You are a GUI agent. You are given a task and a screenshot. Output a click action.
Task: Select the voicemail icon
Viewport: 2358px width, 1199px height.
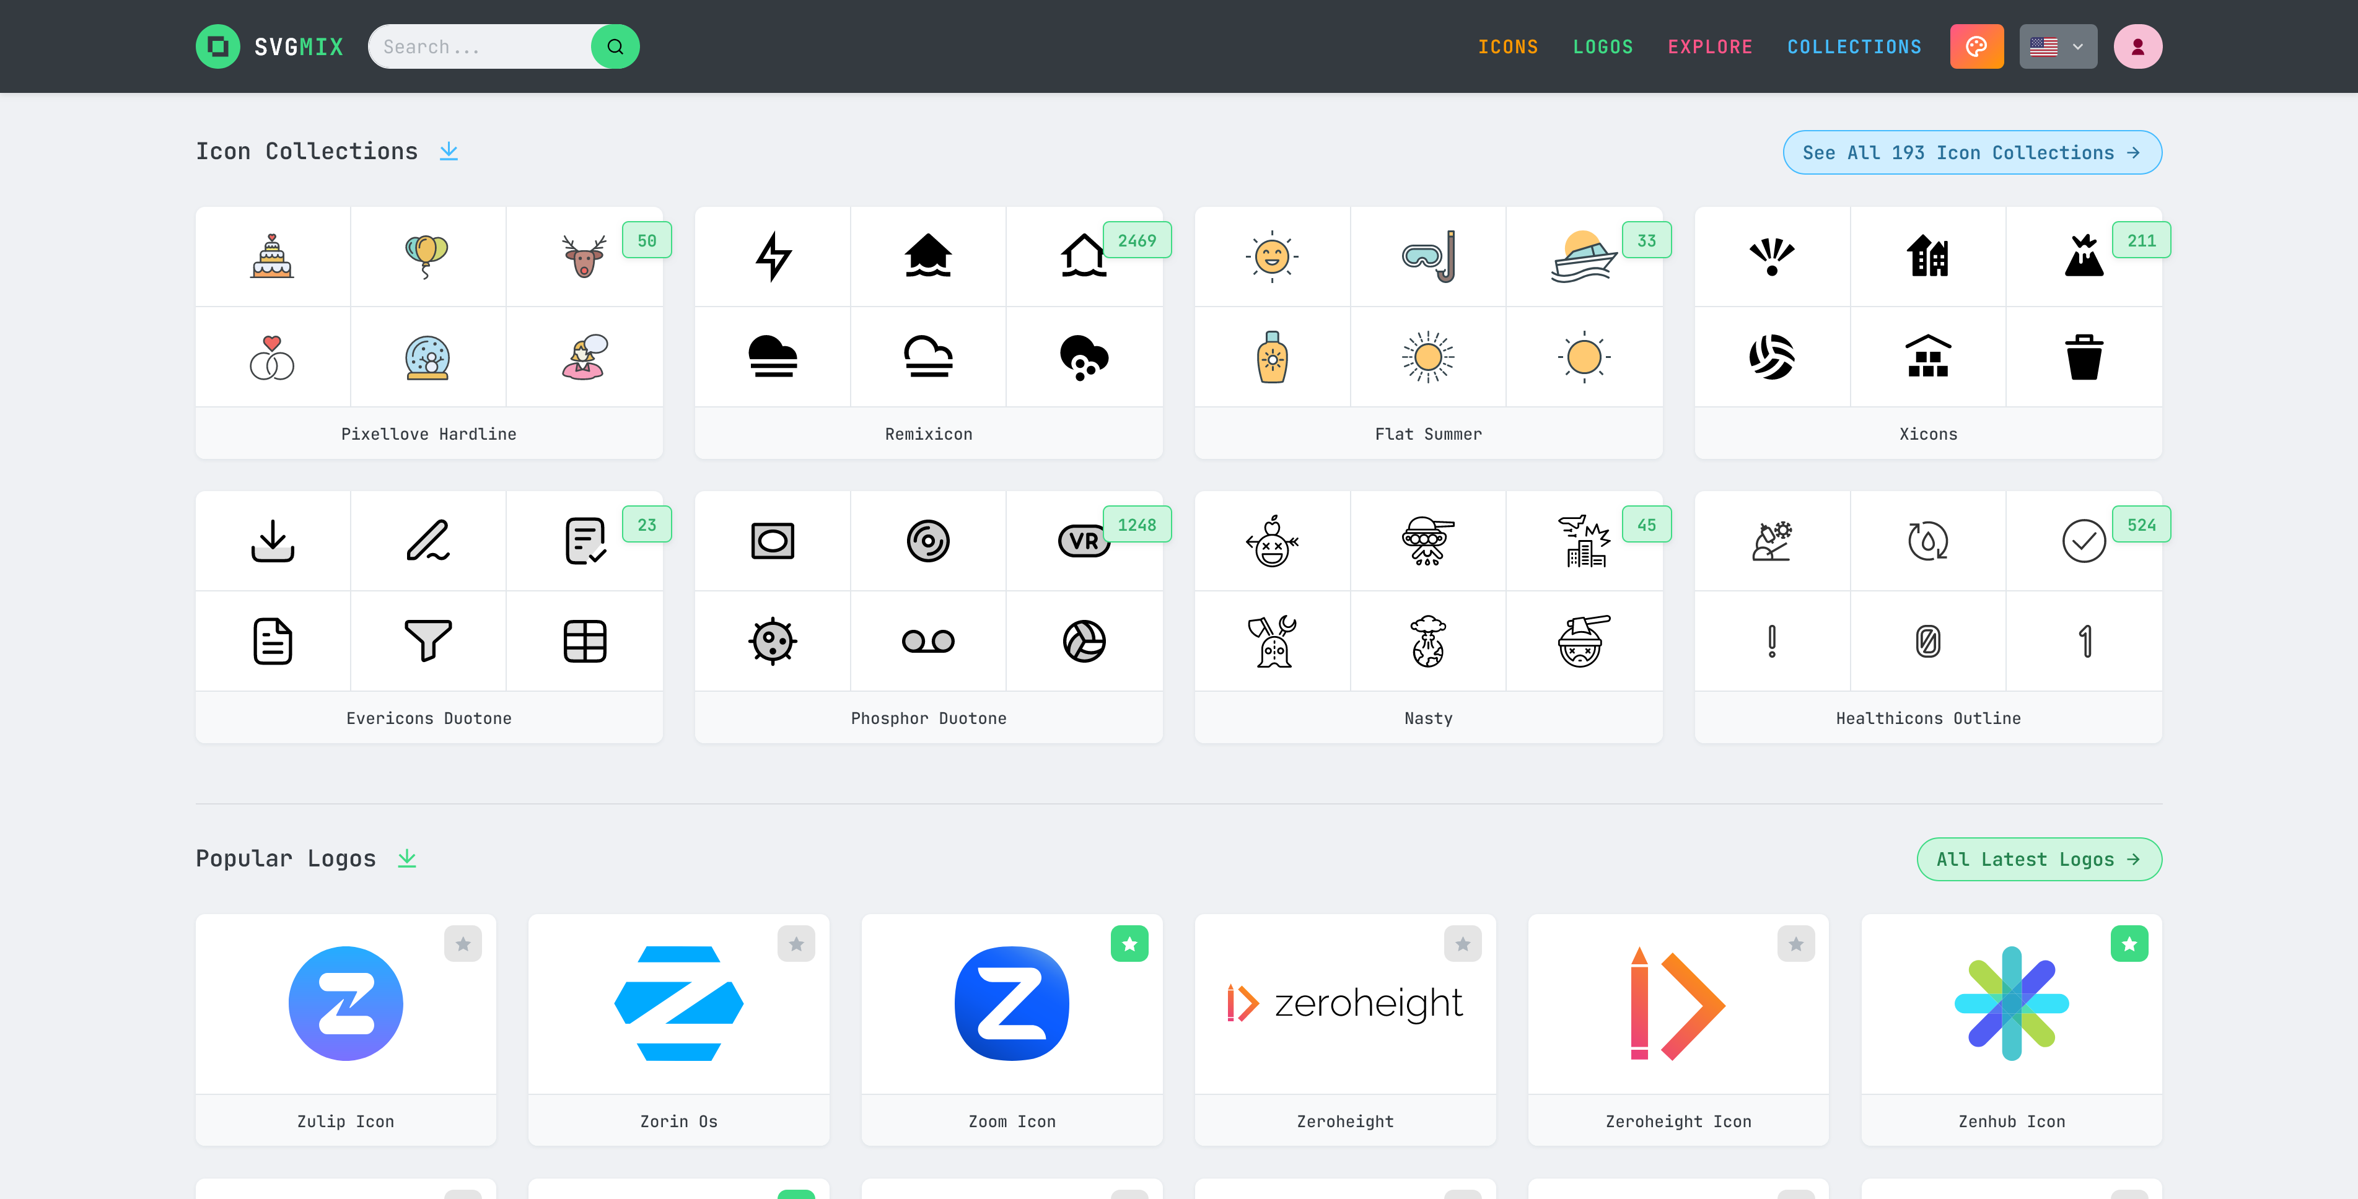[x=928, y=641]
